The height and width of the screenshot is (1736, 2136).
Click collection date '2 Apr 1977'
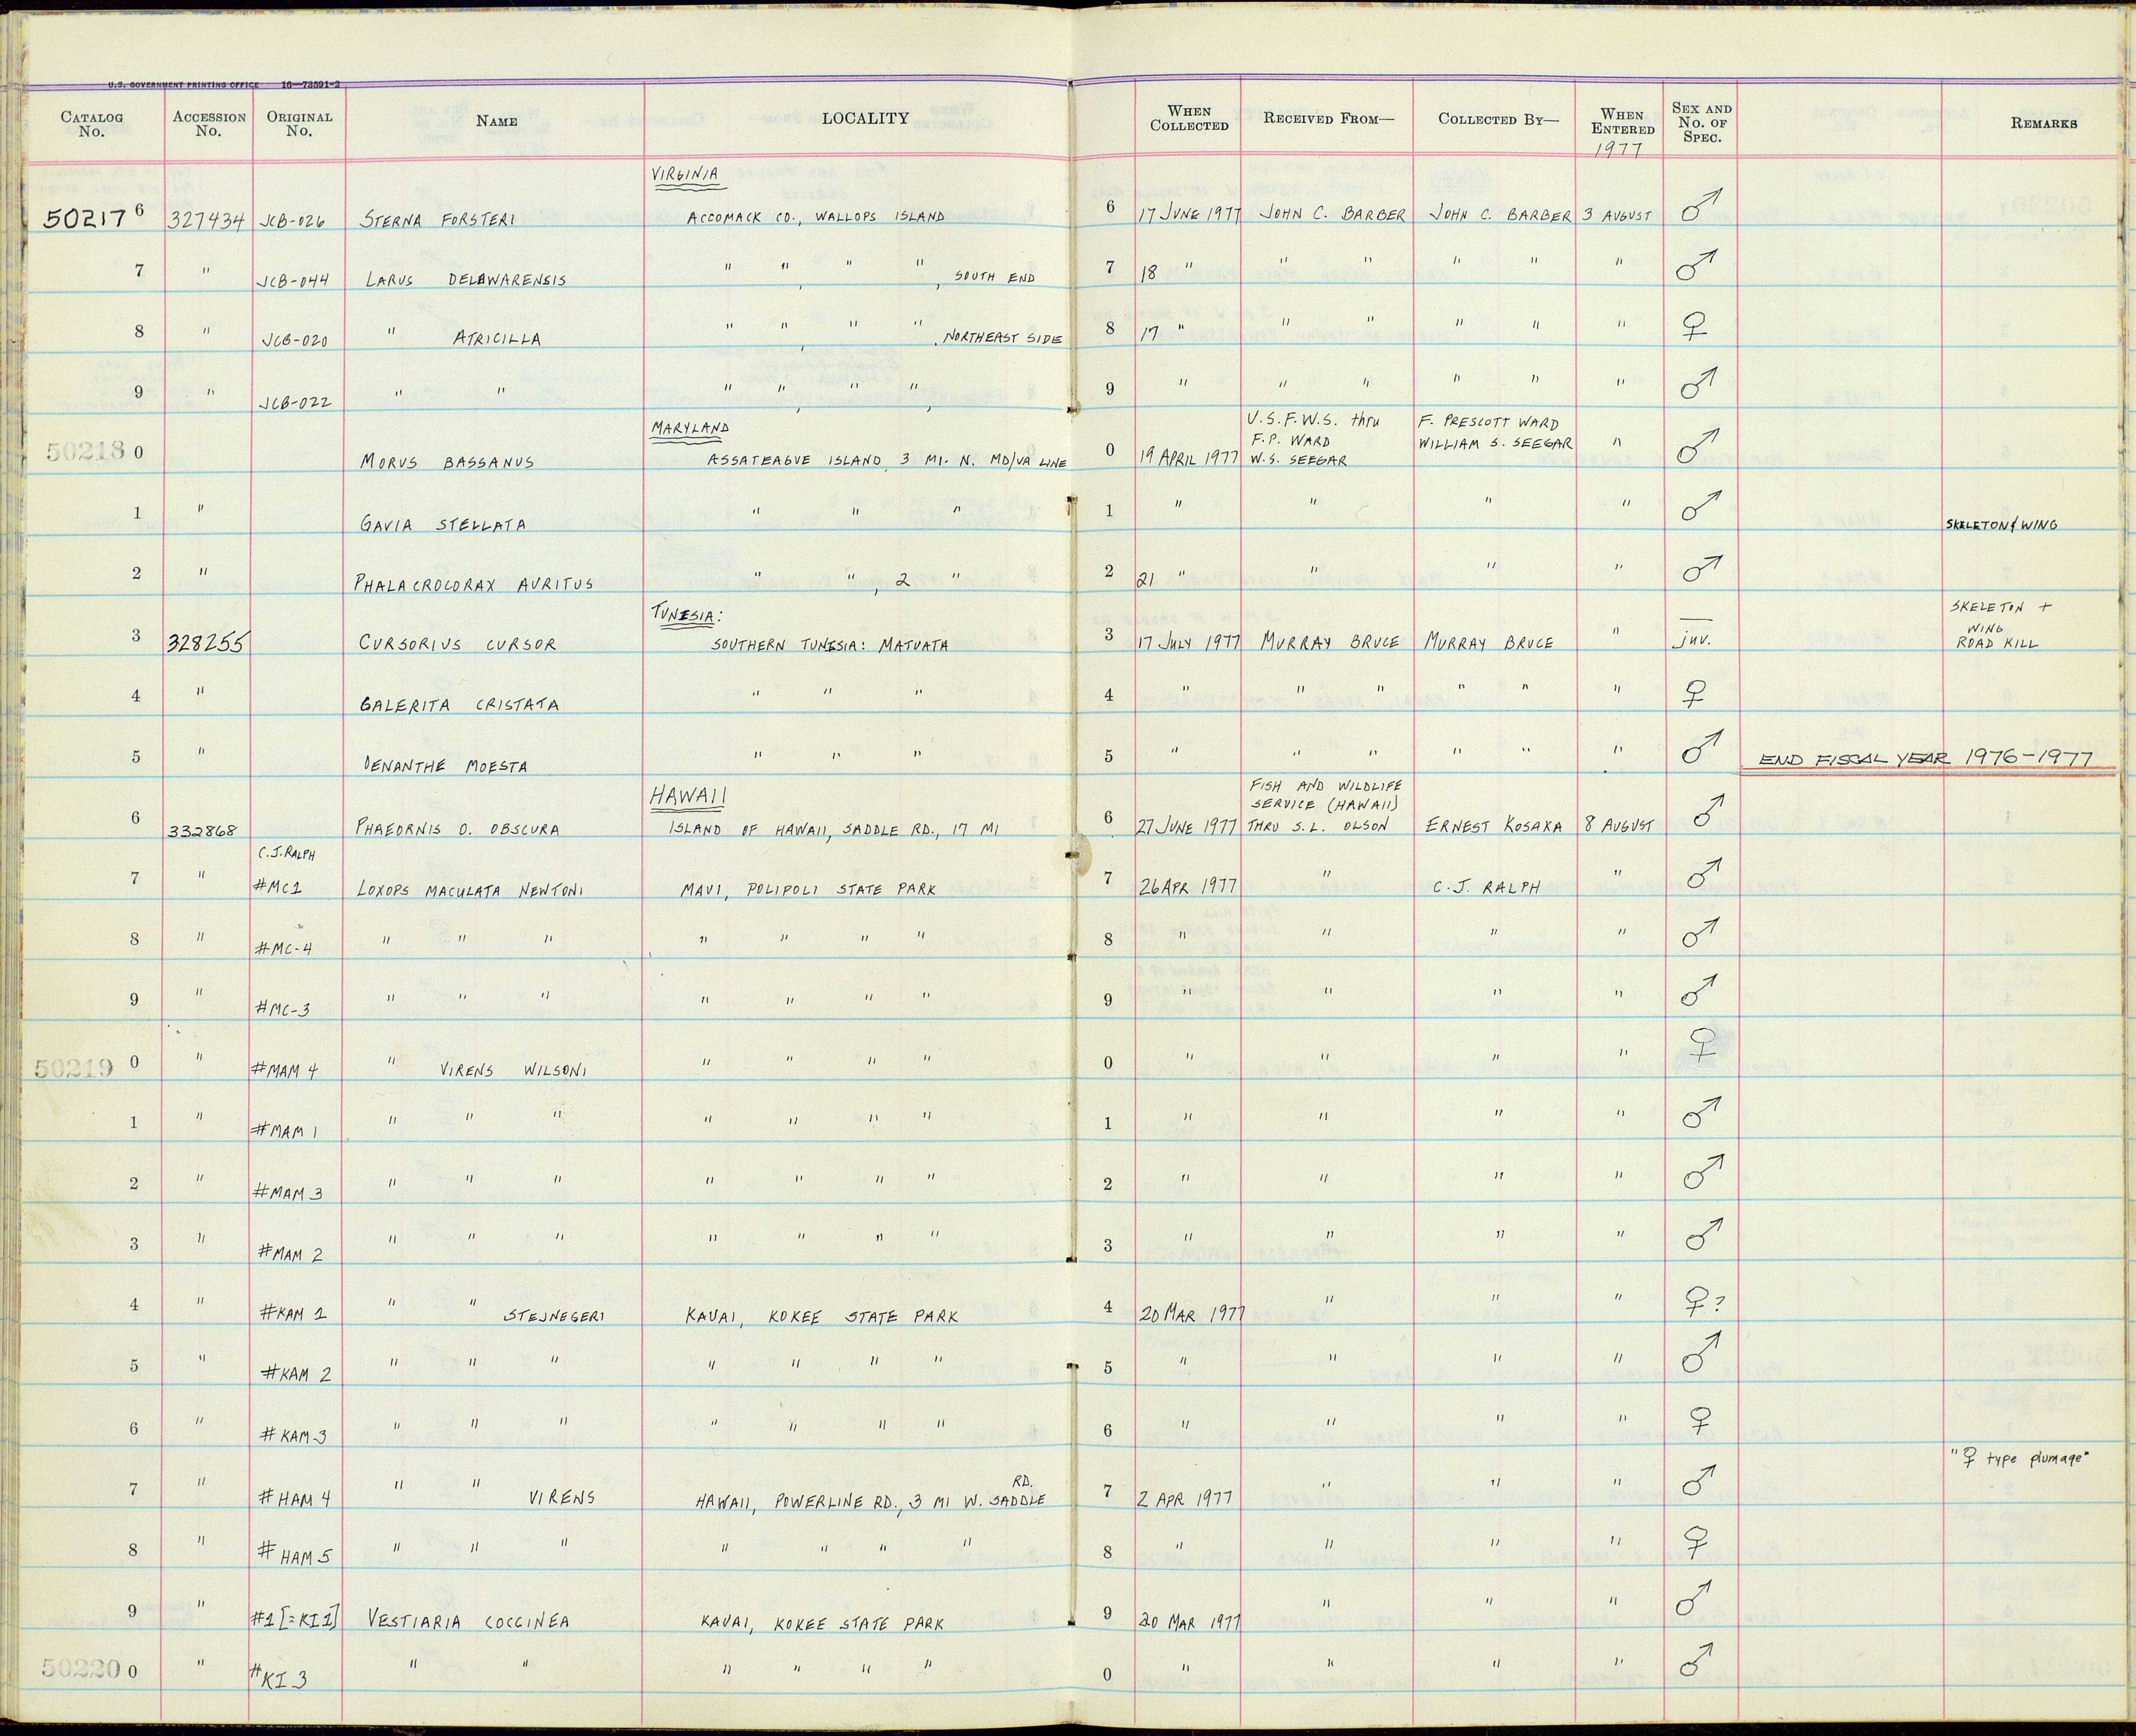pyautogui.click(x=1185, y=1499)
